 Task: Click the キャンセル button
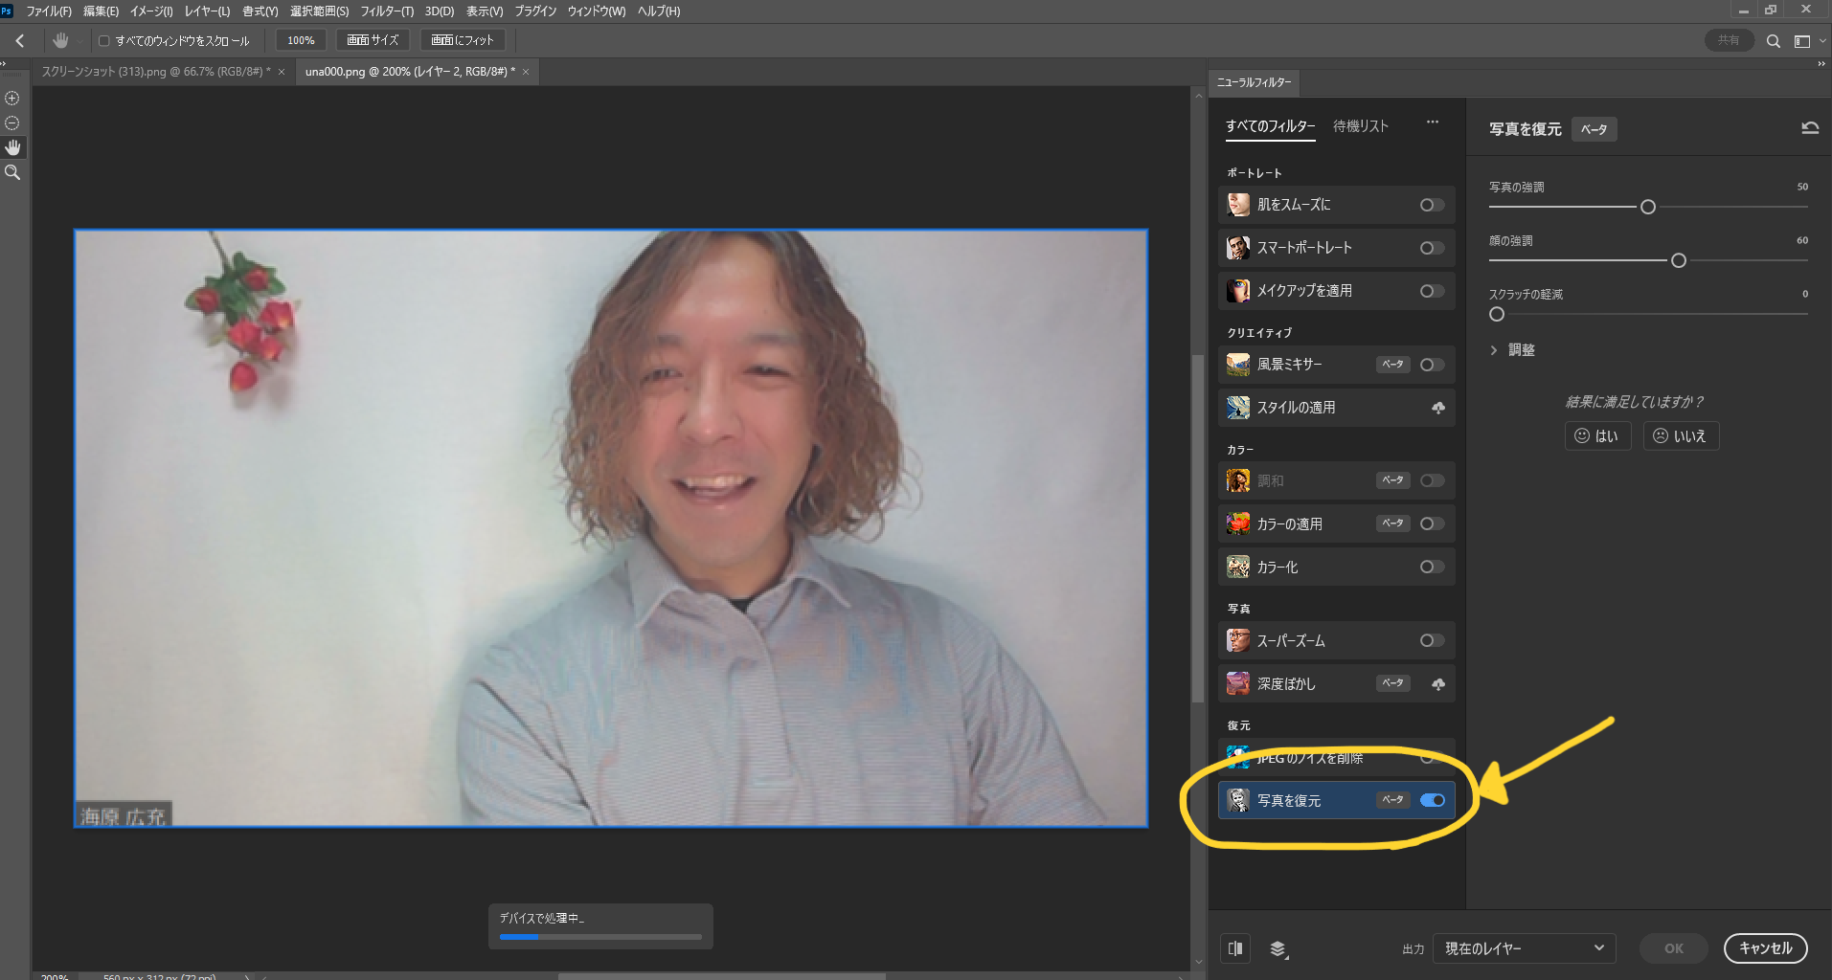1765,948
